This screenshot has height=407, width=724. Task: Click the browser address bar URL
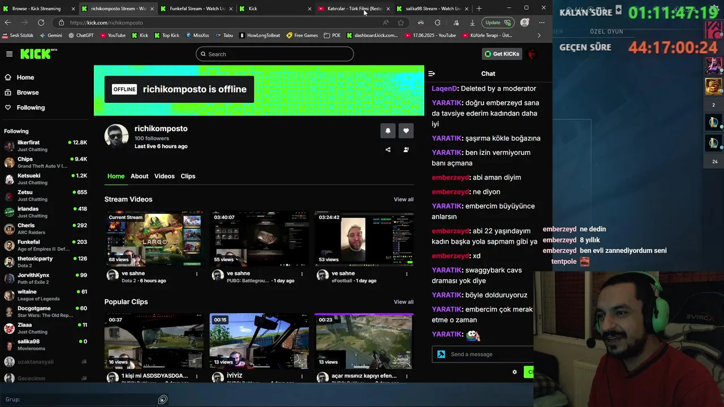click(x=106, y=23)
